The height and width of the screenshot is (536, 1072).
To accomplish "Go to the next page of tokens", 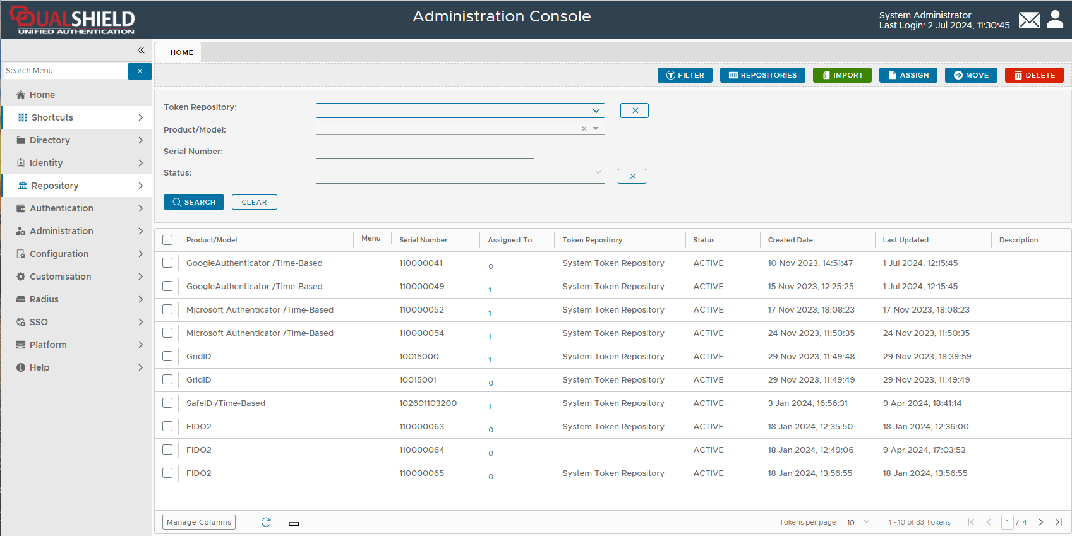I will pos(1040,522).
